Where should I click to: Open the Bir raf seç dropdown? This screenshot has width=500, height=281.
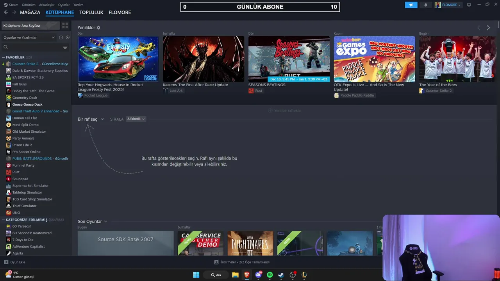[91, 119]
